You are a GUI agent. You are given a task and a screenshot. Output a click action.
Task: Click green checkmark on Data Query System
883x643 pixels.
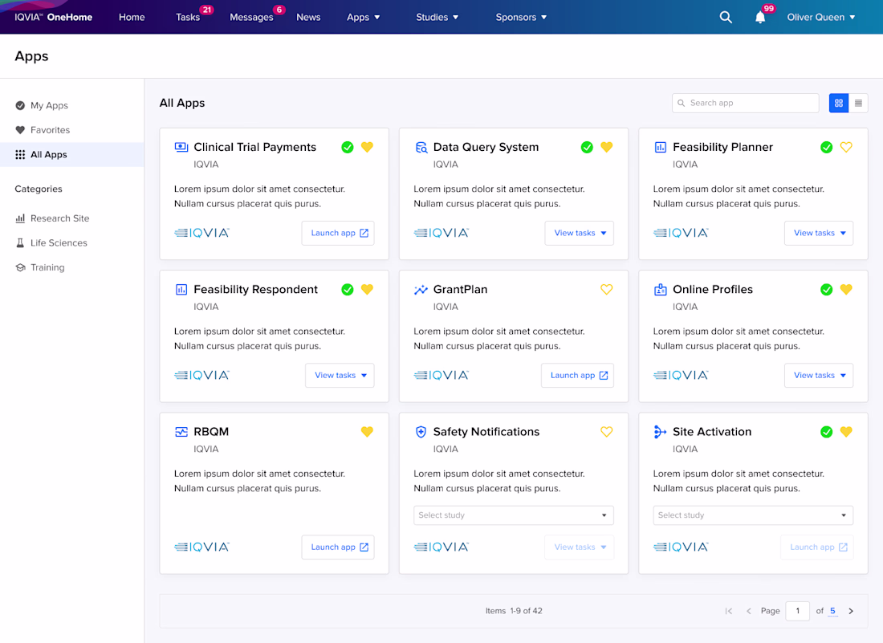coord(587,148)
